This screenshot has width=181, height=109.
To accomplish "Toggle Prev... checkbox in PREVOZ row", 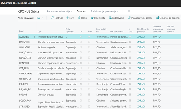I will [89, 94].
